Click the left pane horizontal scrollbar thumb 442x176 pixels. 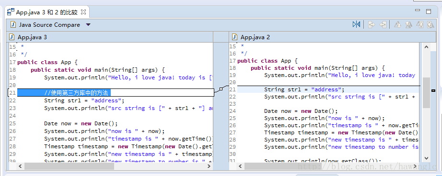coord(70,166)
